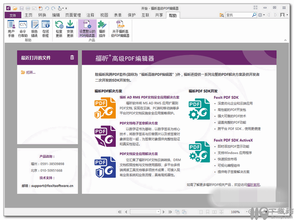Click the undo arrow
This screenshot has height=220, width=294.
coord(47,8)
